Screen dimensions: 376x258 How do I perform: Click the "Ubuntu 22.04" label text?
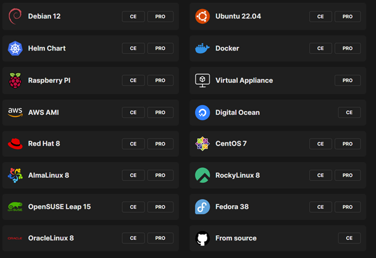[238, 16]
